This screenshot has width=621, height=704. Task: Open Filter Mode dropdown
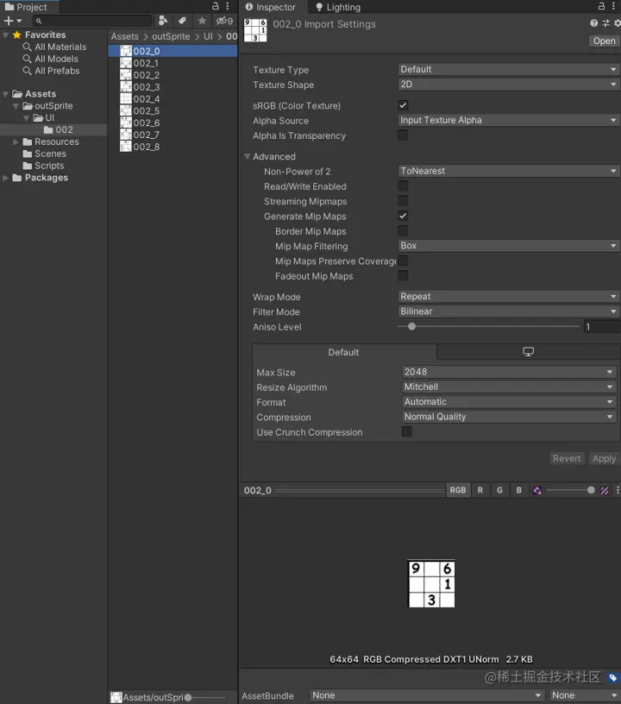pyautogui.click(x=508, y=311)
